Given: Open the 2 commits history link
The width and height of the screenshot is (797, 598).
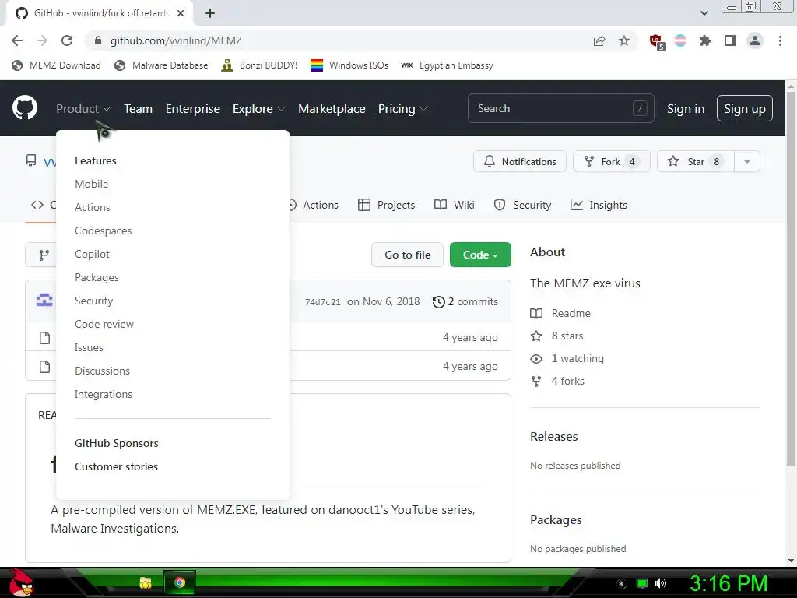Looking at the screenshot, I should pyautogui.click(x=465, y=301).
